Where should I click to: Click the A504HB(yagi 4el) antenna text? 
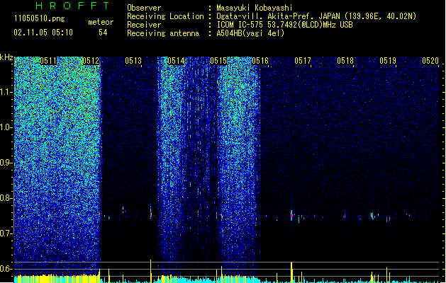click(250, 33)
